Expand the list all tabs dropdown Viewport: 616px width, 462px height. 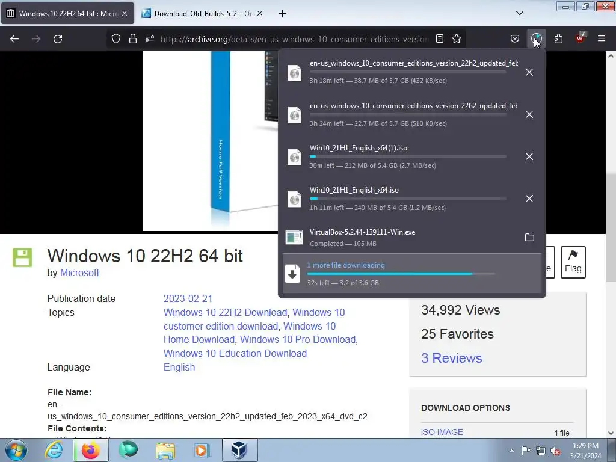[x=519, y=13]
